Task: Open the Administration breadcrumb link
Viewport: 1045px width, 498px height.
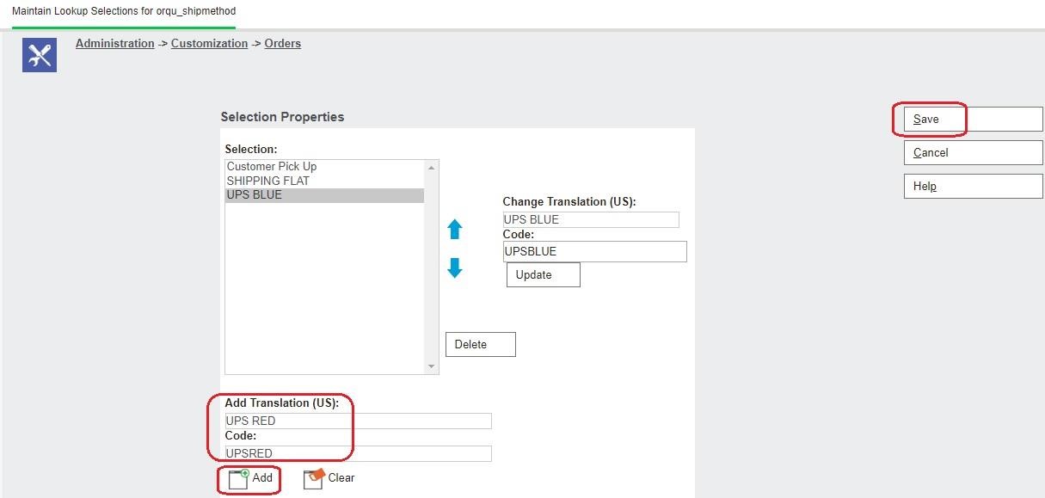Action: (x=115, y=43)
